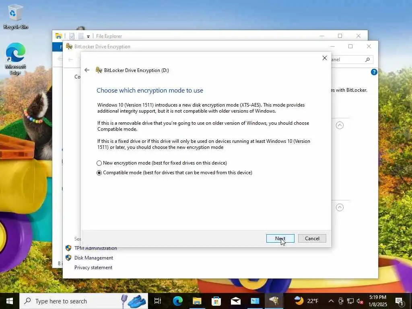Open Privacy statement link
This screenshot has width=412, height=309.
[x=93, y=268]
